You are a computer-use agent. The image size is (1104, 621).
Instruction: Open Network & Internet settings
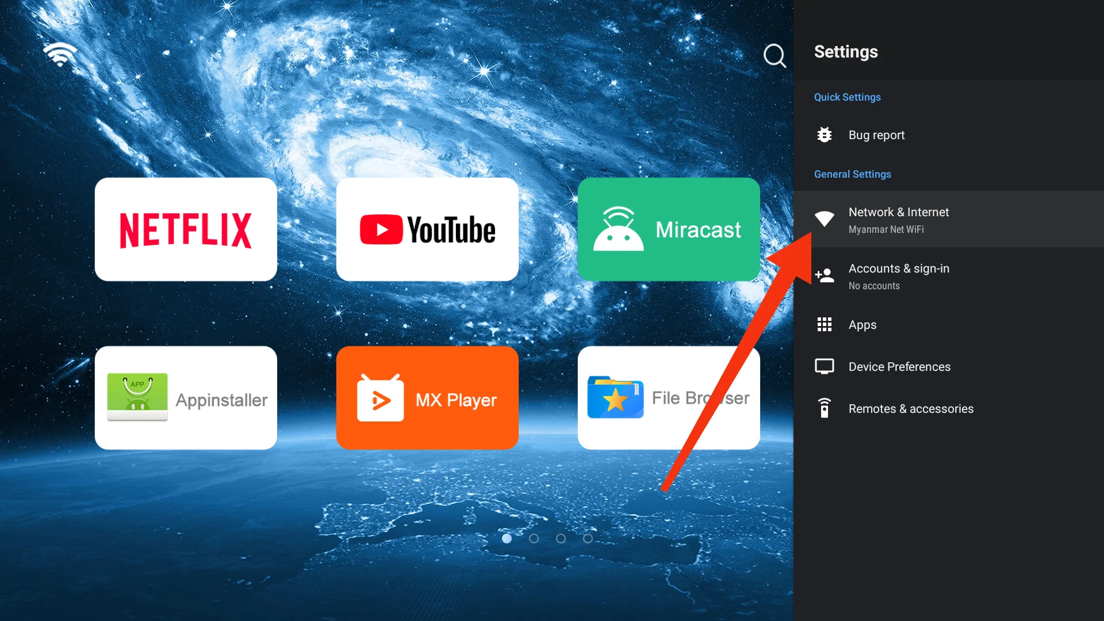coord(899,212)
